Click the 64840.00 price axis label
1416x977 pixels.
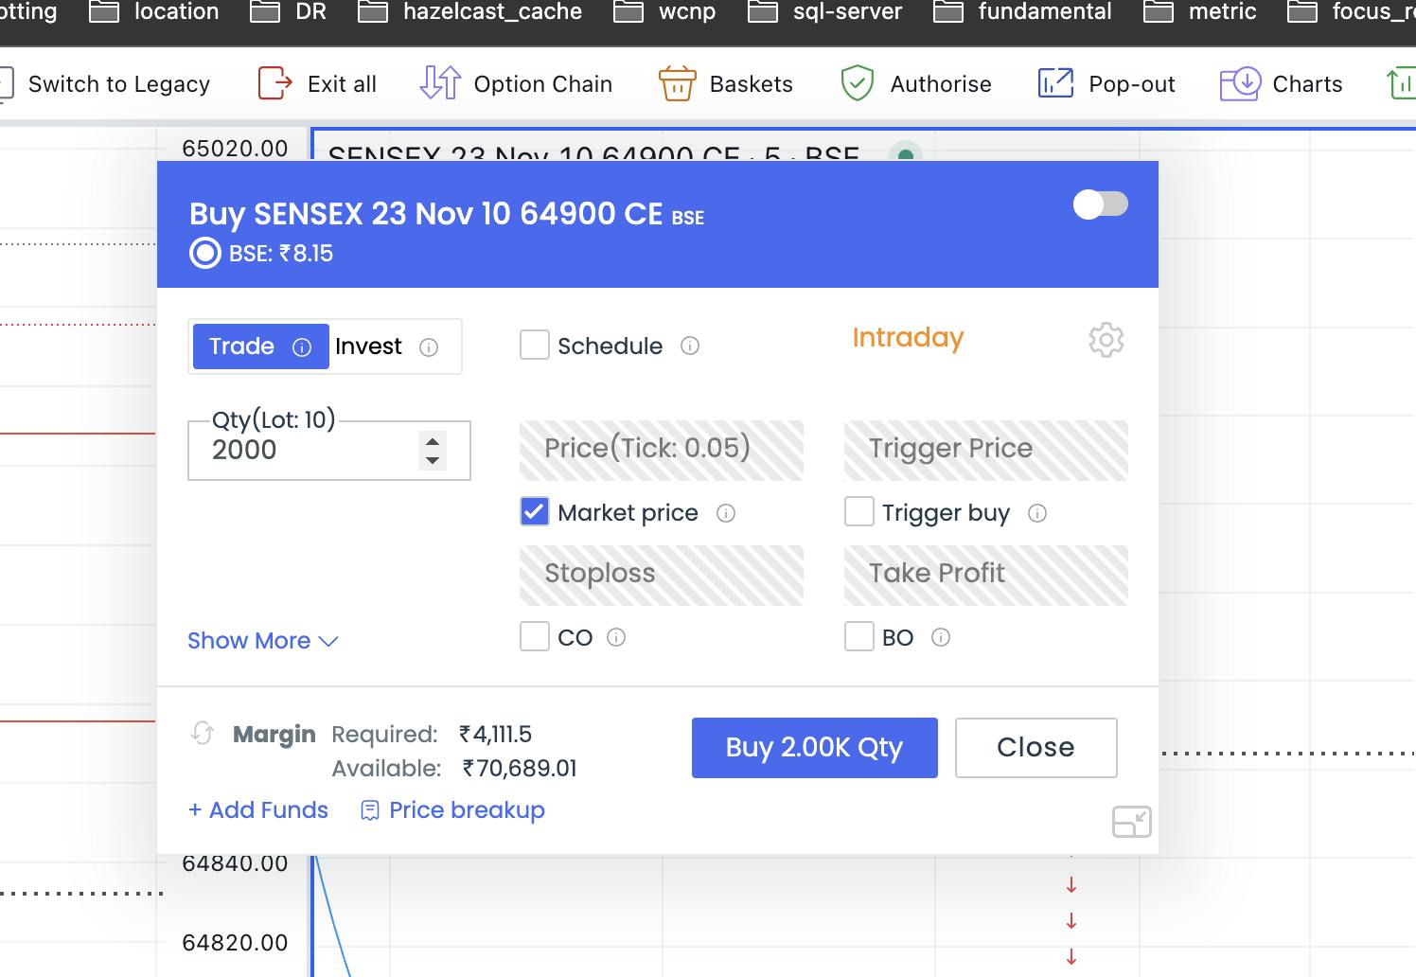coord(235,863)
